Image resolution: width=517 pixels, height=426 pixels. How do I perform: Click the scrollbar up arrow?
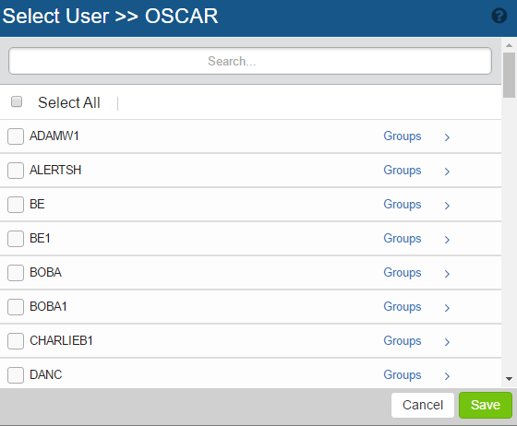(x=509, y=45)
